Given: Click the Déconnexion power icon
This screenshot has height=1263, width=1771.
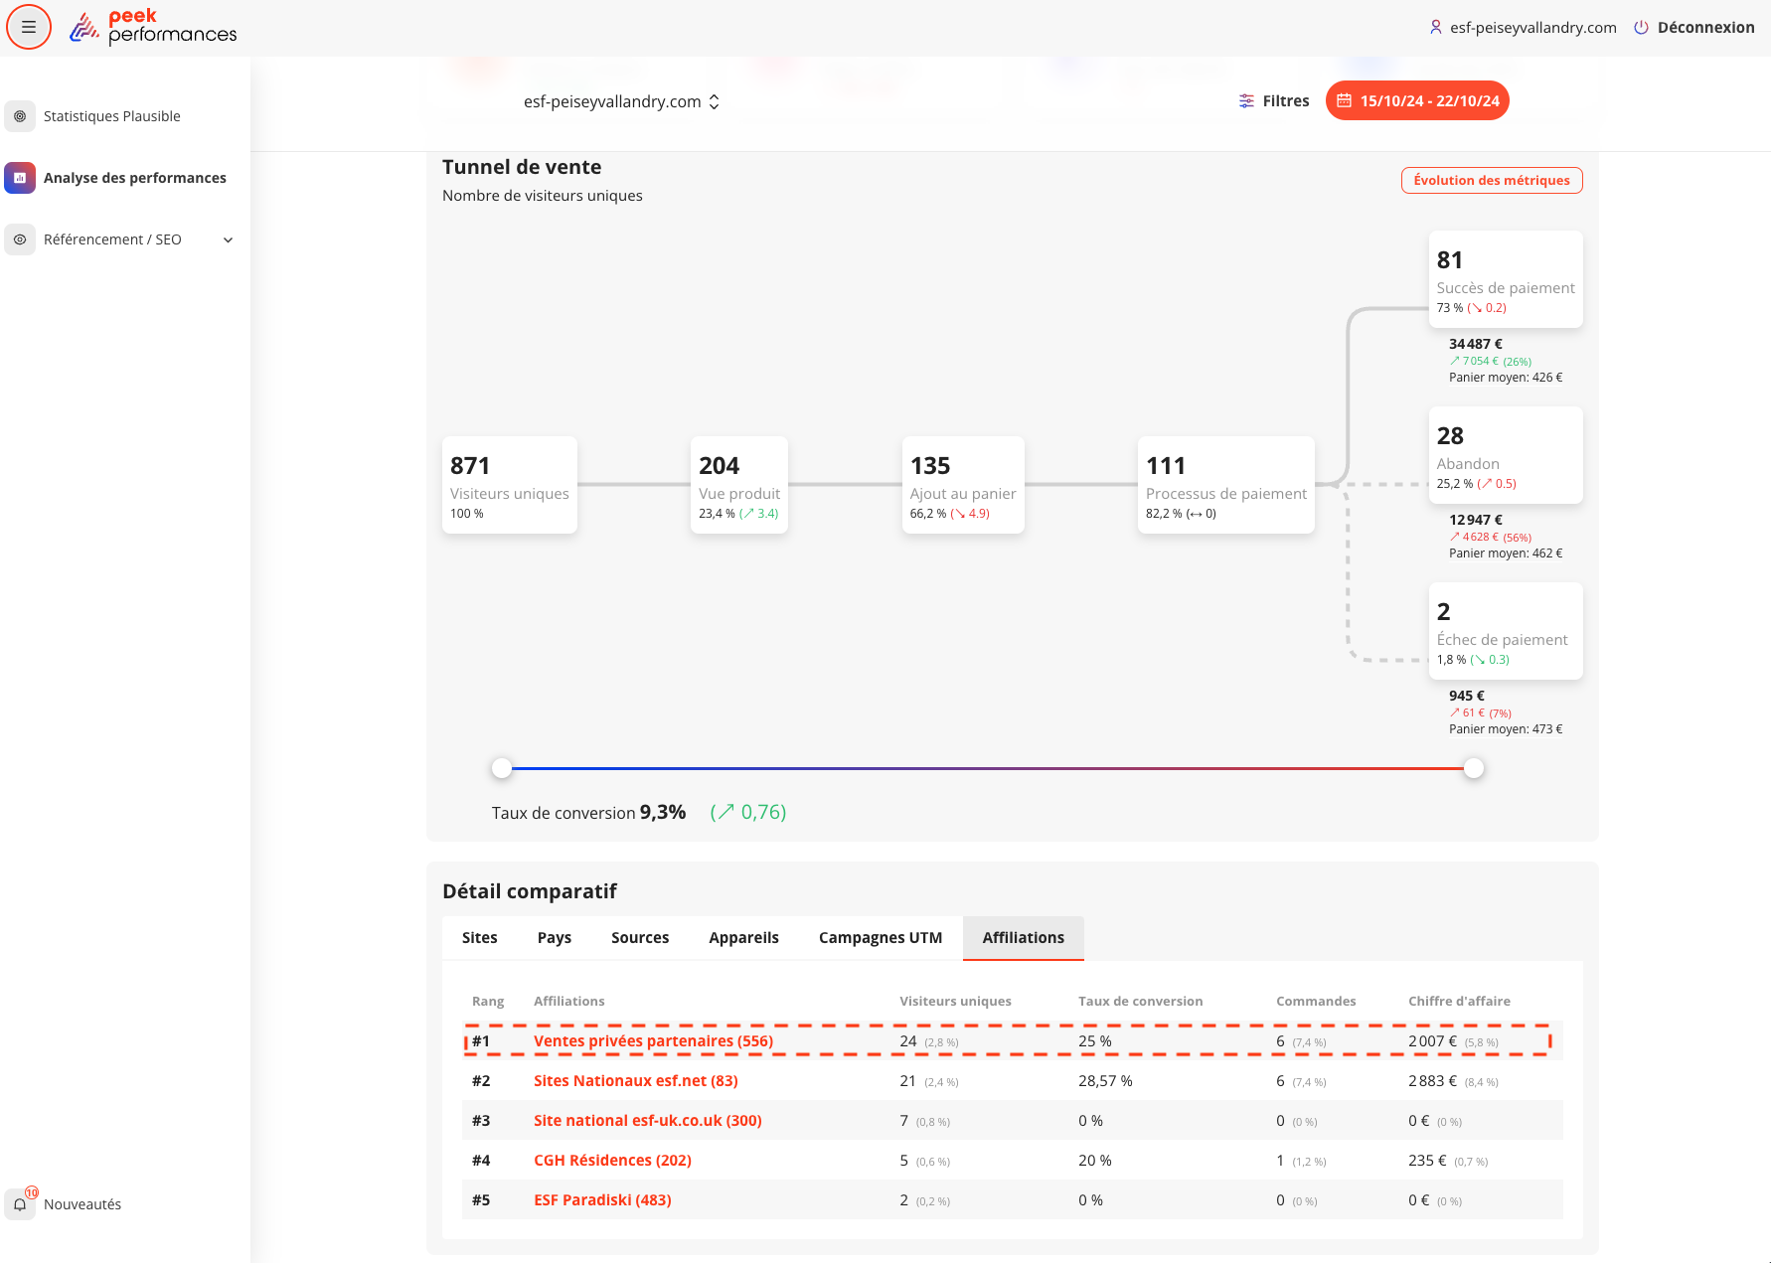Looking at the screenshot, I should pos(1641,28).
